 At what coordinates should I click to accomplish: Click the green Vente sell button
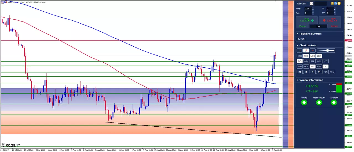(x=307, y=22)
